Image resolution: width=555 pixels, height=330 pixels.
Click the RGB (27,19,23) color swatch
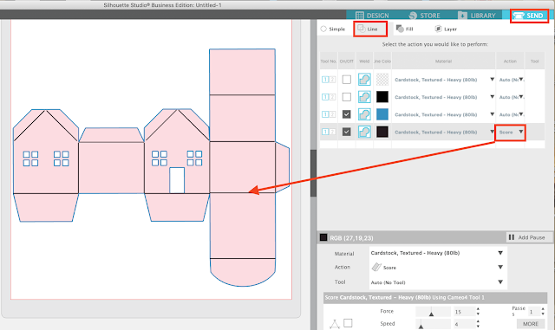[323, 237]
